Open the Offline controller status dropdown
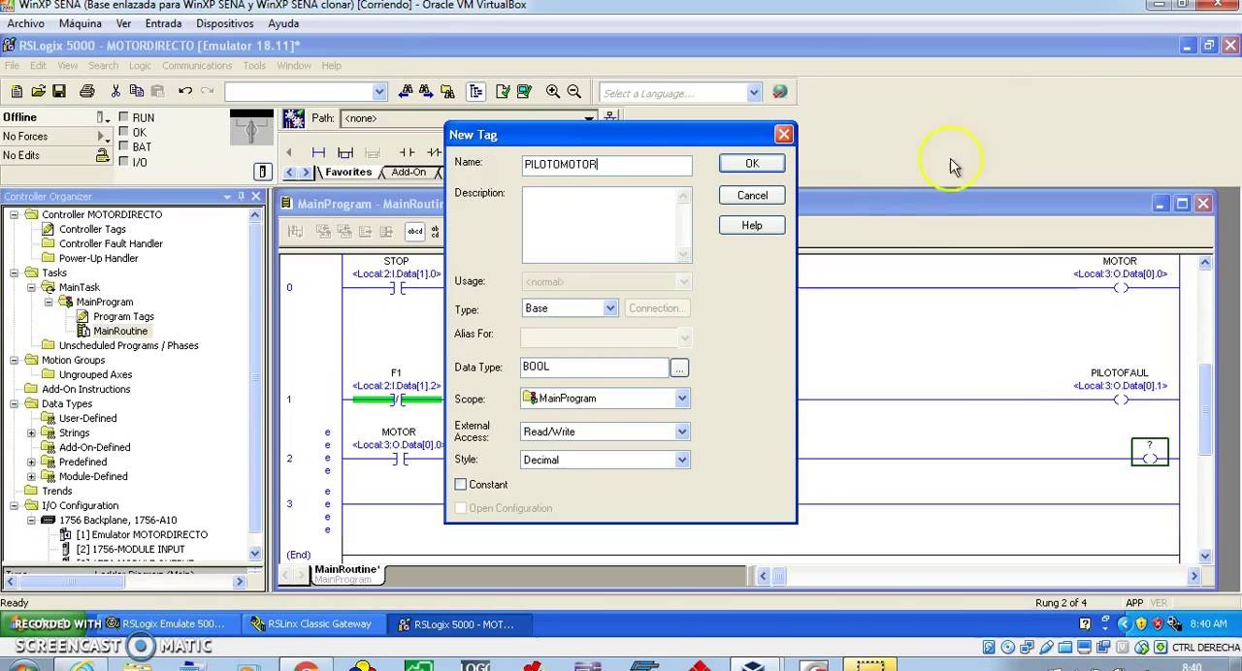 (x=102, y=117)
